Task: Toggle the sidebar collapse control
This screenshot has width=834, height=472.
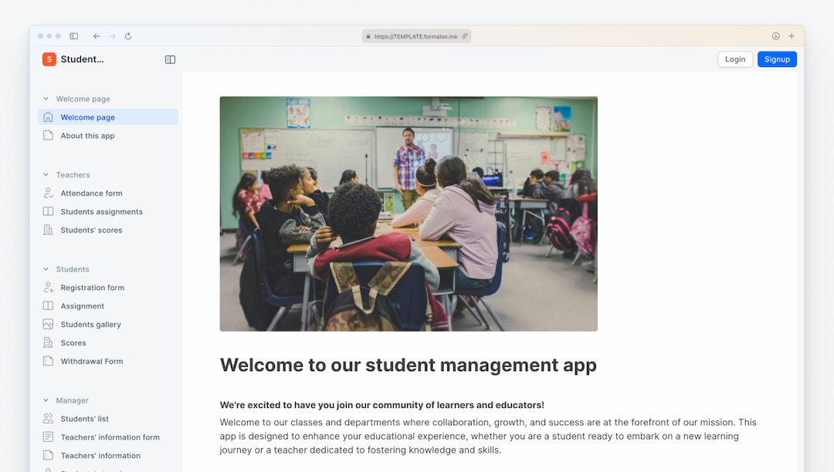Action: pos(169,59)
